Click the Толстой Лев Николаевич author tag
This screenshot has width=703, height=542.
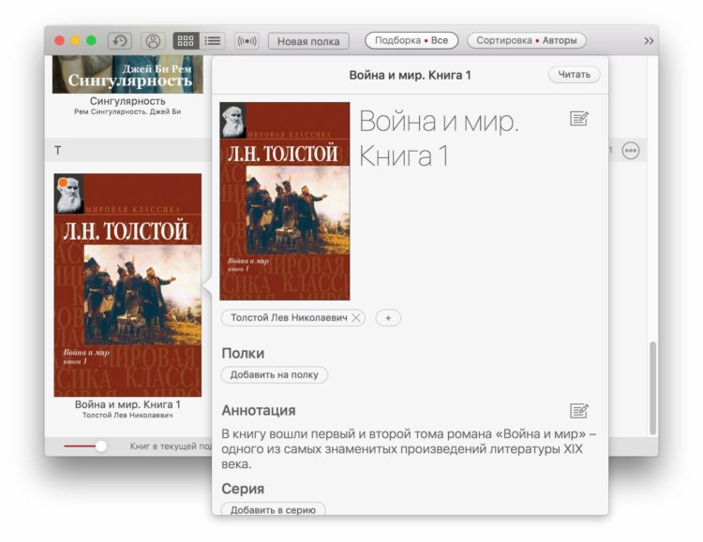289,317
